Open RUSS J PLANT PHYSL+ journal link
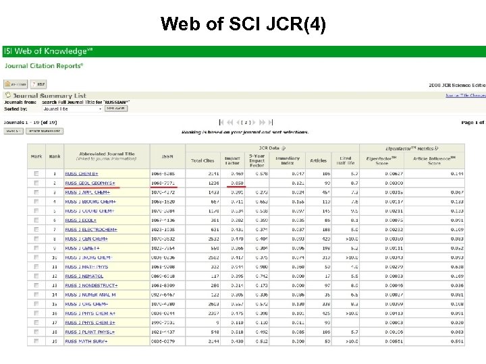This screenshot has height=364, width=486. [90, 332]
